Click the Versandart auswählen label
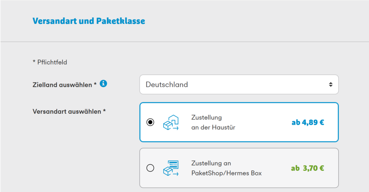 tap(69, 111)
